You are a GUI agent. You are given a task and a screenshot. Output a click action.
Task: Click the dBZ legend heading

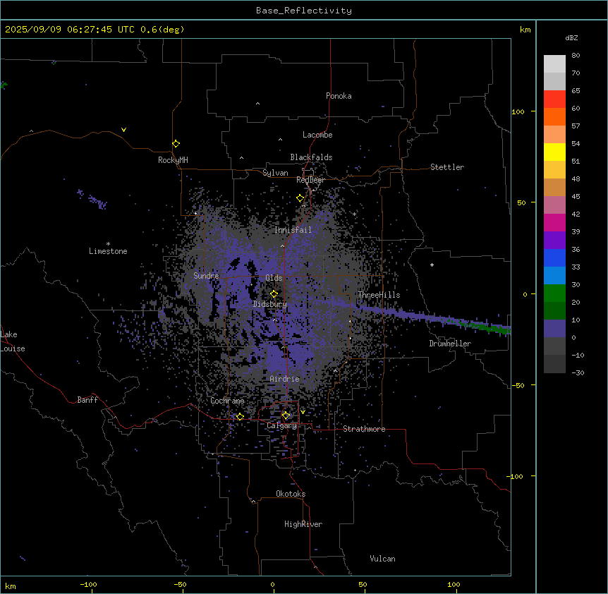click(x=571, y=37)
